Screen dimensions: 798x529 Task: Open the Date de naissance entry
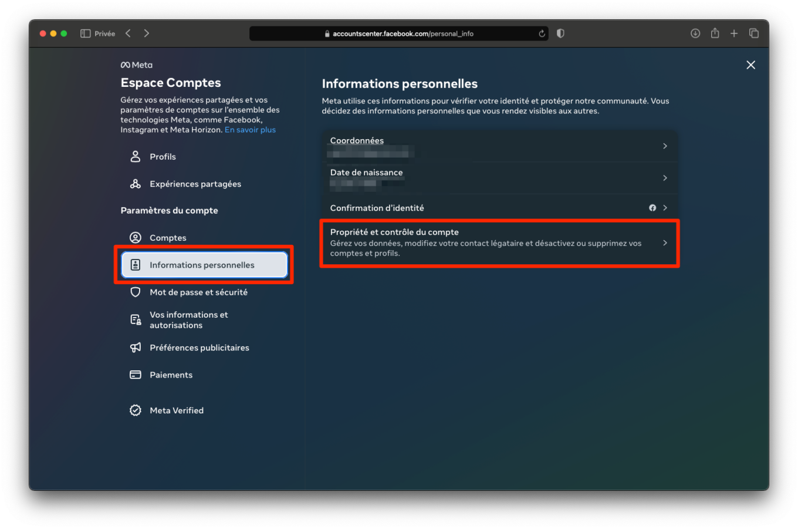[x=500, y=178]
